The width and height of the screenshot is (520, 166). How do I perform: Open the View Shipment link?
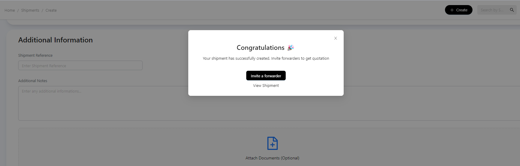266,86
